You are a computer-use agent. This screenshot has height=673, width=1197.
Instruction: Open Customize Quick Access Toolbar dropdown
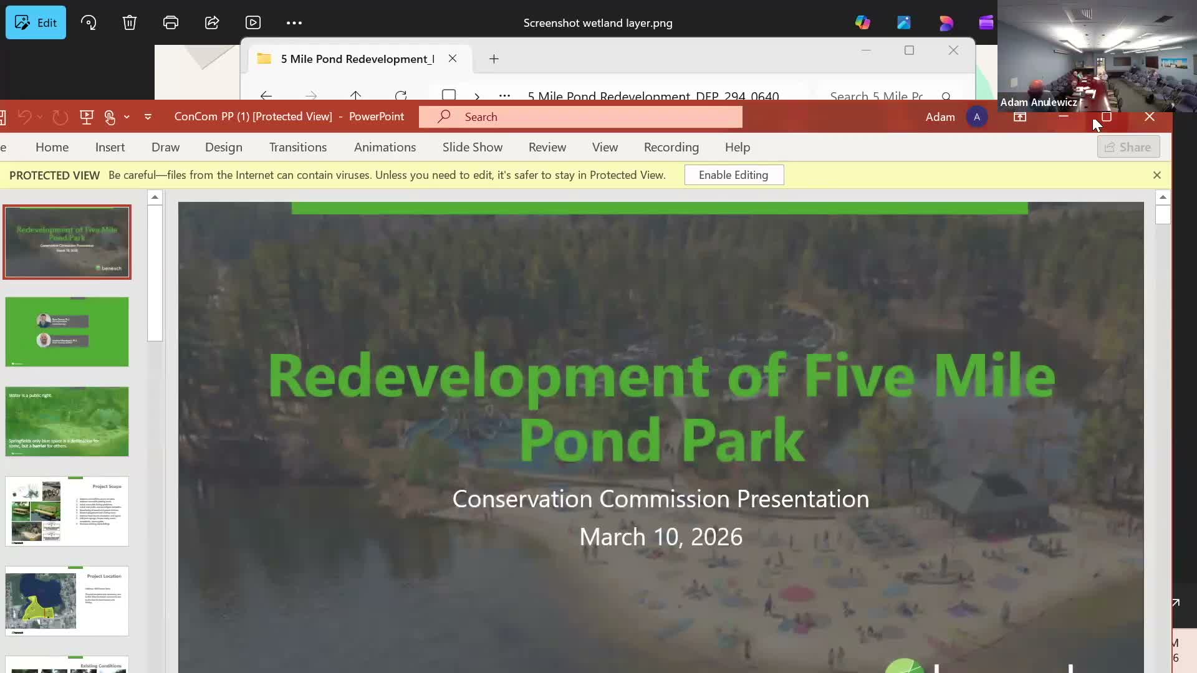pos(148,117)
